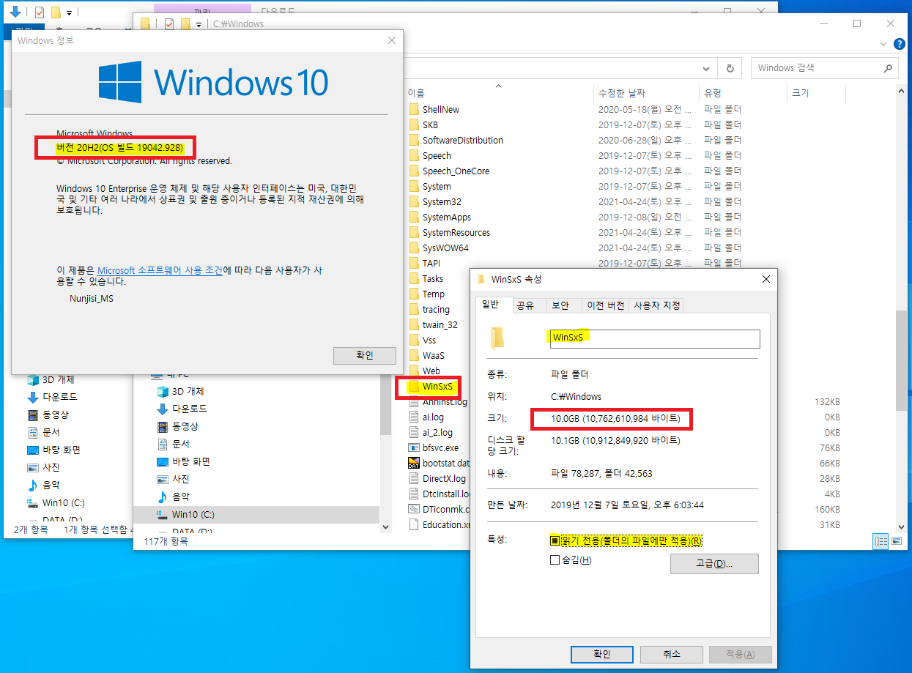Select the System32 folder
Screen dimensions: 912x673
pos(442,201)
